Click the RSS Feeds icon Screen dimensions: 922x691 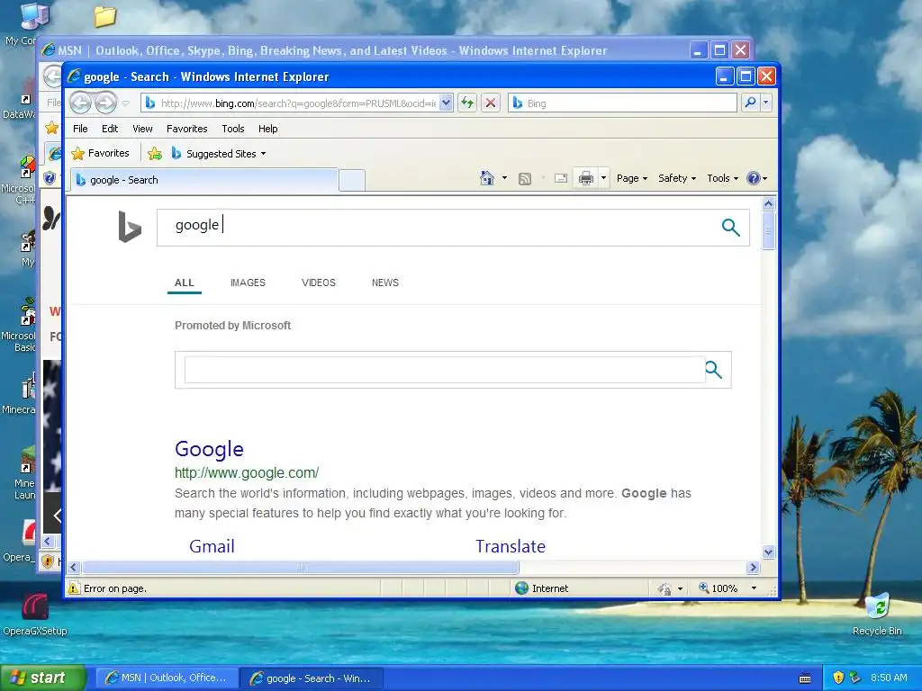(x=525, y=179)
